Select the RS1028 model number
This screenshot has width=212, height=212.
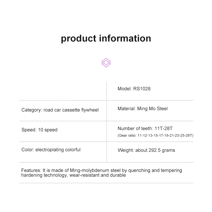tap(141, 89)
